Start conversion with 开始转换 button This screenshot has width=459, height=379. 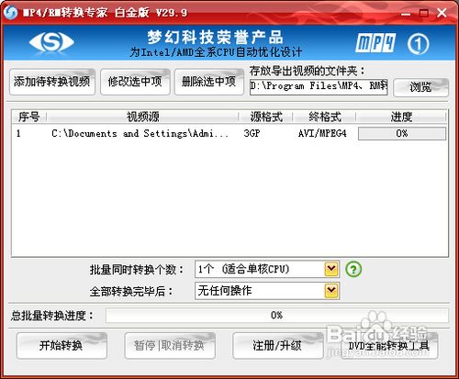tap(62, 346)
